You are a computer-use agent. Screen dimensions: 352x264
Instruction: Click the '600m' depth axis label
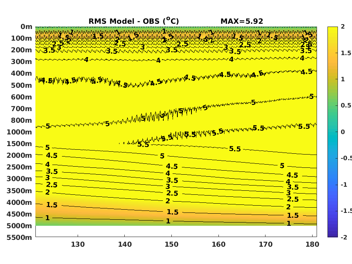coord(22,97)
